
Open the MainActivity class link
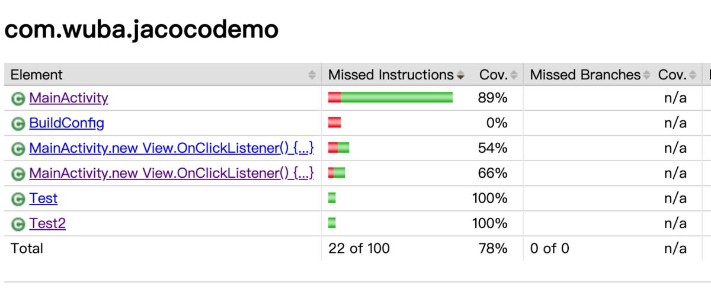pyautogui.click(x=69, y=98)
